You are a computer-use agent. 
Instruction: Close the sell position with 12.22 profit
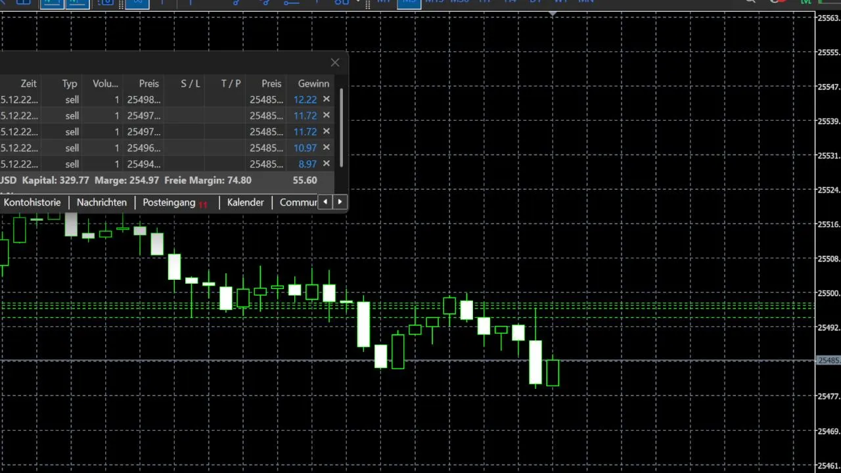click(x=326, y=99)
